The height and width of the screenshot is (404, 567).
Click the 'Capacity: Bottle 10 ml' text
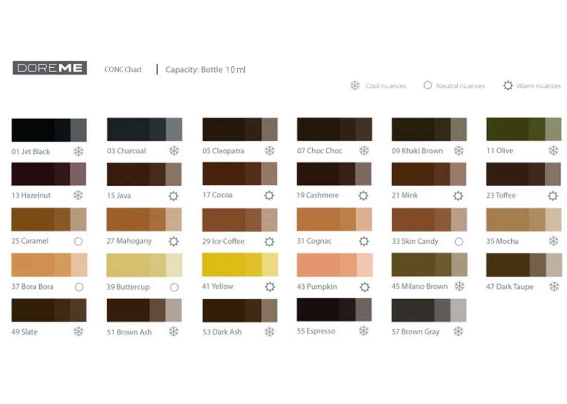[205, 70]
